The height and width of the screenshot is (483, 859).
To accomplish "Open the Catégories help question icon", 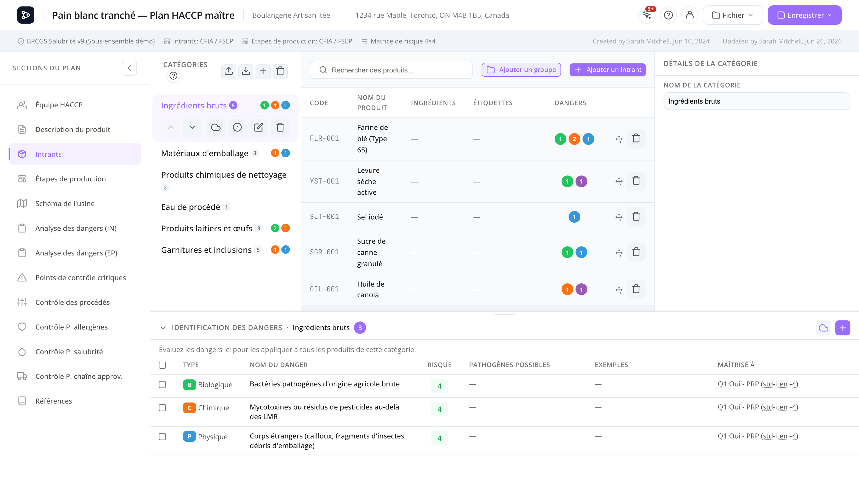I will click(x=173, y=76).
